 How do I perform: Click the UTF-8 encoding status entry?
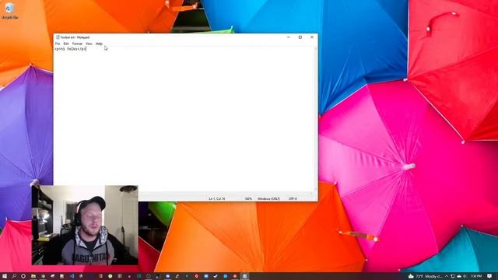[293, 199]
